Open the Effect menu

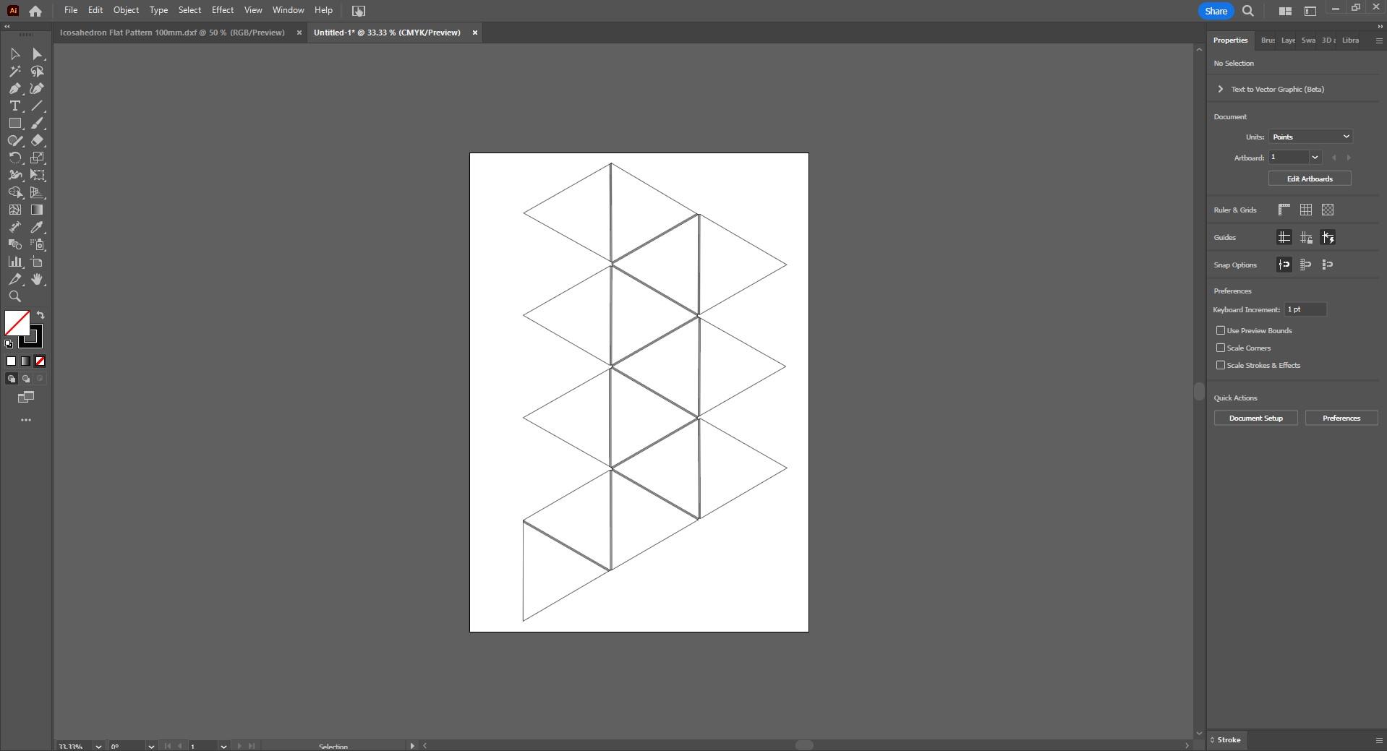223,10
